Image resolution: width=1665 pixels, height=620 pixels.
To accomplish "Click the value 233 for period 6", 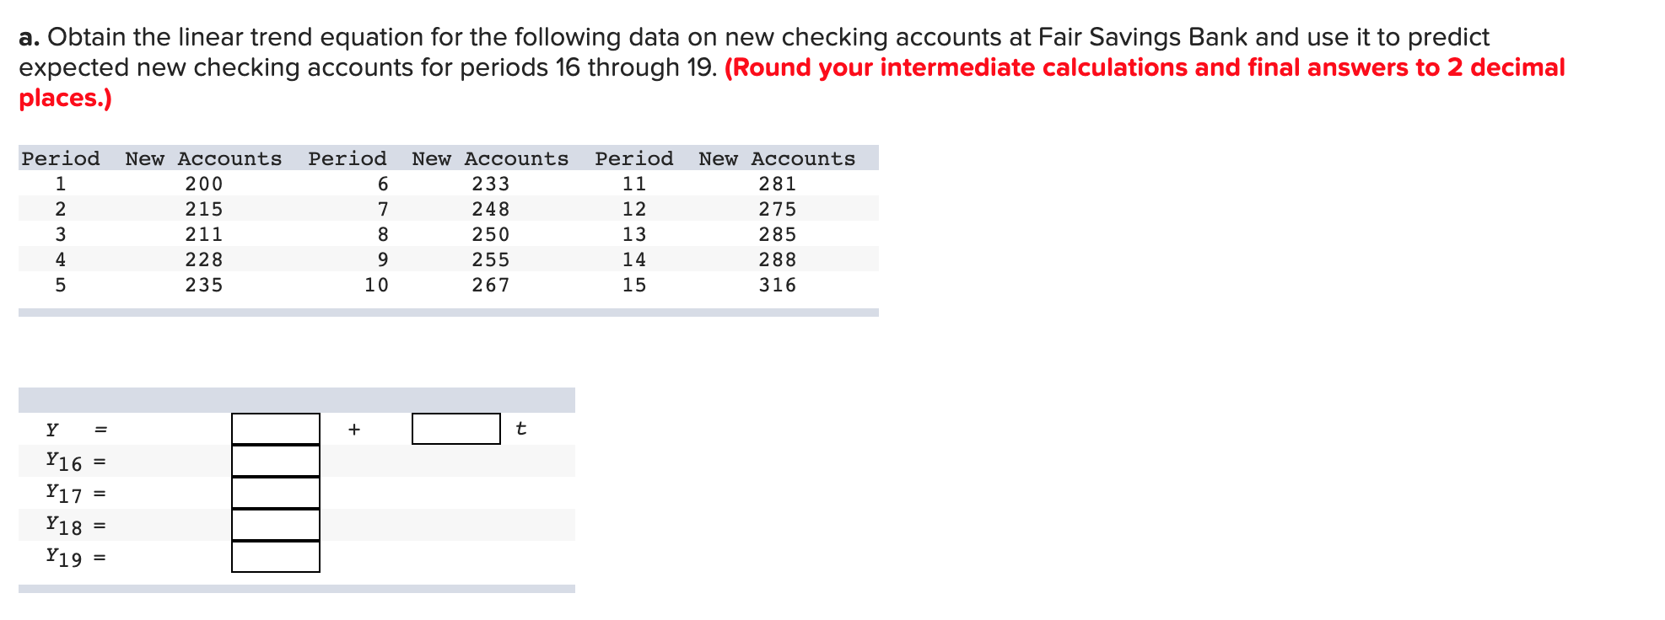I will tap(491, 184).
